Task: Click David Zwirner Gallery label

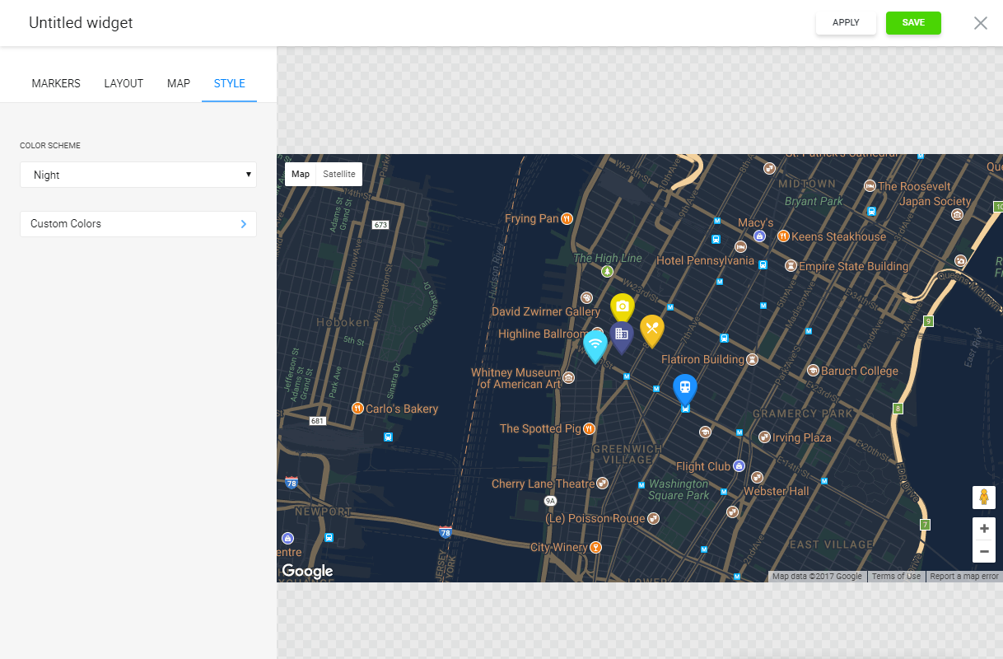Action: 546,311
